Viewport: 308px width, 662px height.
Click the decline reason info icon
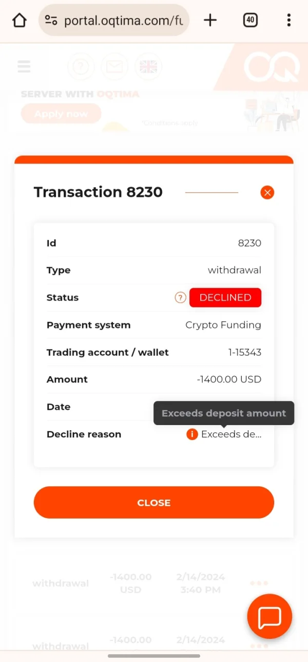[x=192, y=434]
